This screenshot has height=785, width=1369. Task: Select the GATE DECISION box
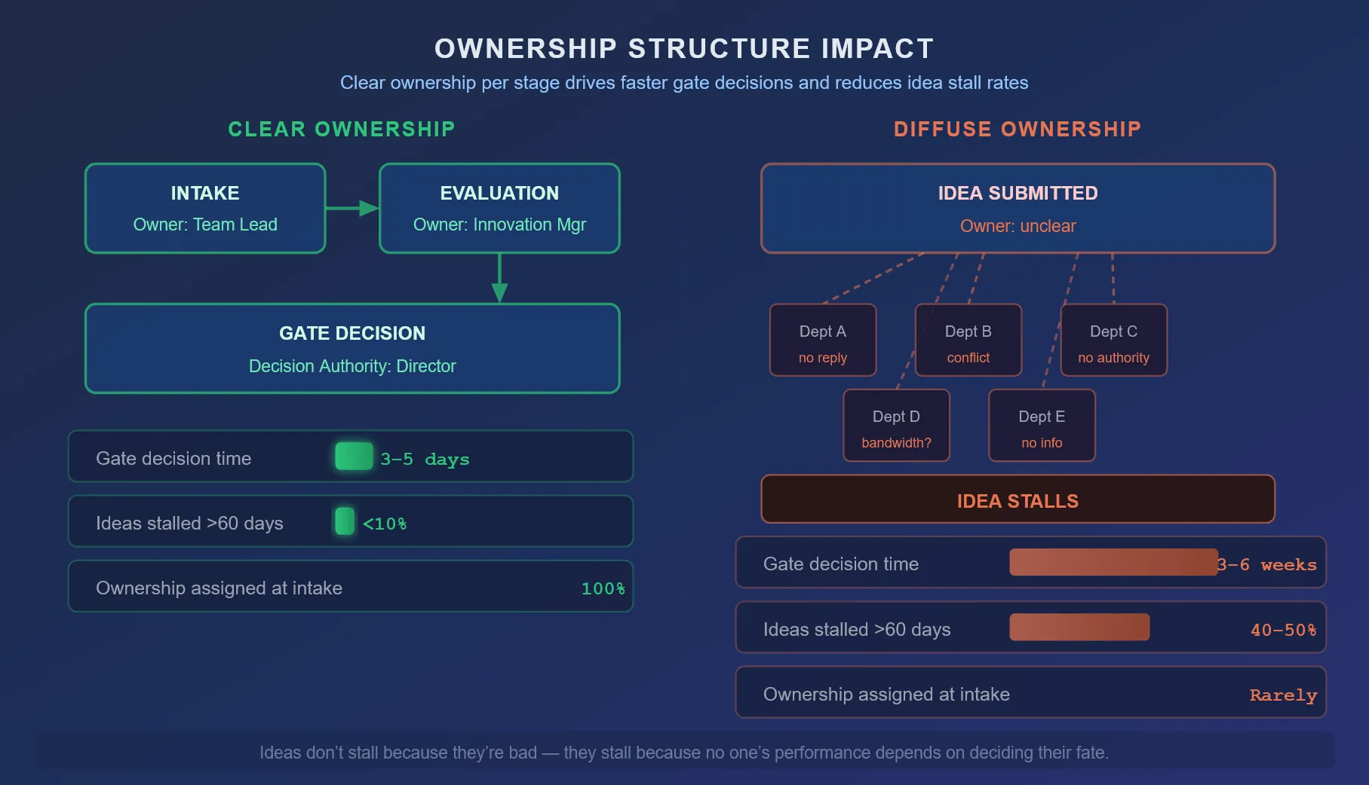(352, 349)
